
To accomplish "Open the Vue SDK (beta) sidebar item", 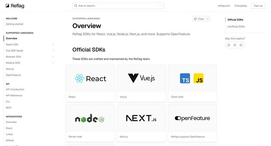I will tap(14, 51).
